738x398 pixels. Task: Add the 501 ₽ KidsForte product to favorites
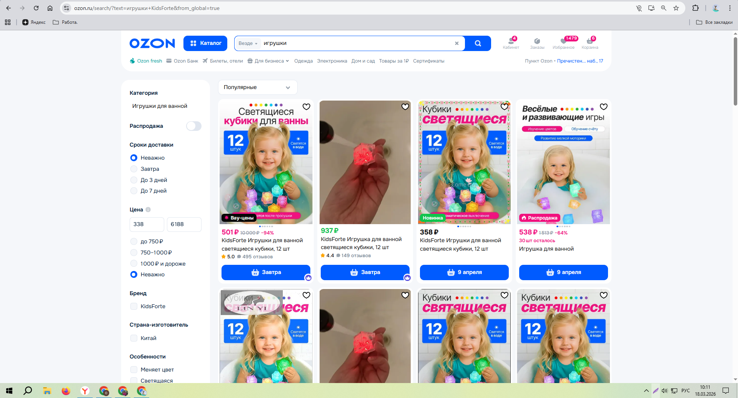[x=307, y=107]
